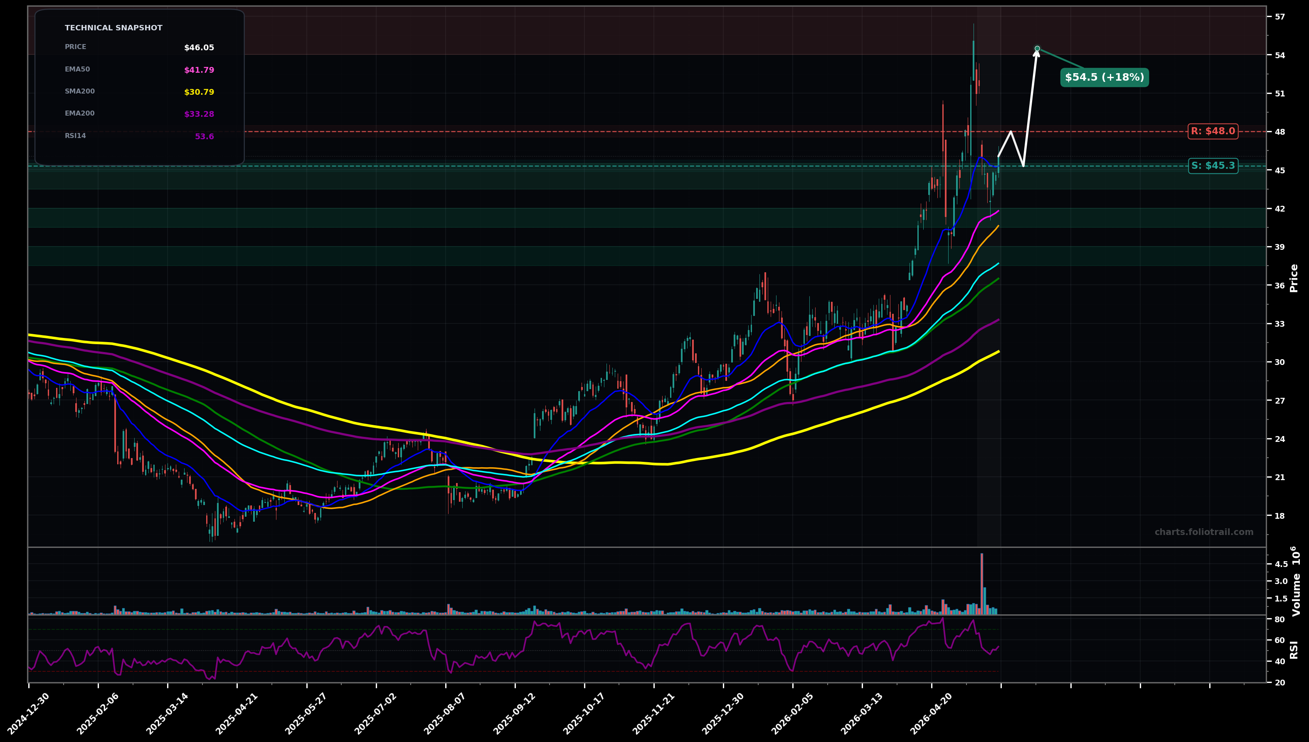Image resolution: width=1309 pixels, height=742 pixels.
Task: Select the S: $45.3 support label
Action: [1213, 165]
